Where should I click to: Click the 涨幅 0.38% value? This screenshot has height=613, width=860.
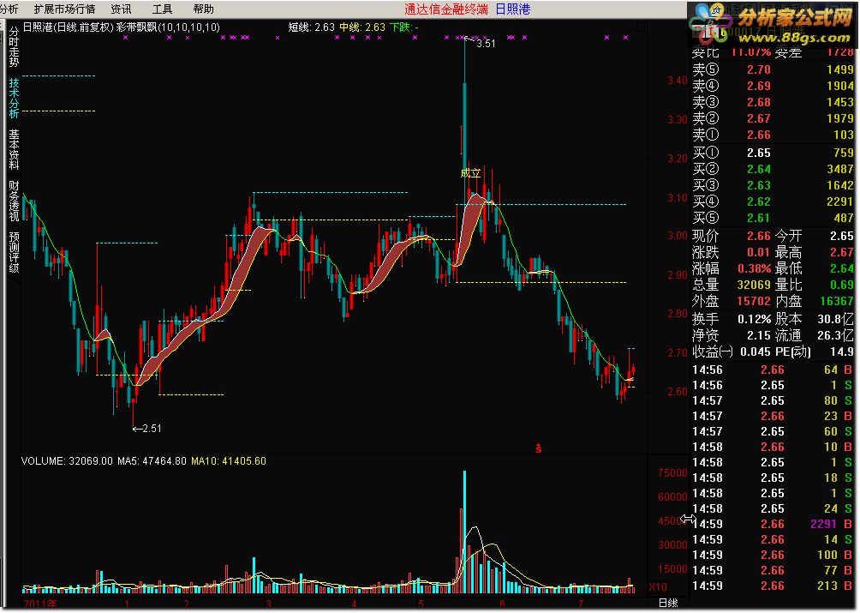click(x=754, y=269)
